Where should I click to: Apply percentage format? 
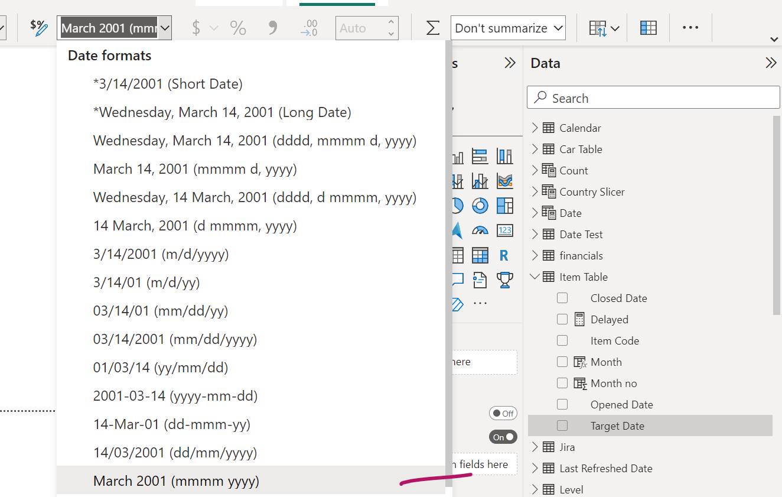coord(238,28)
